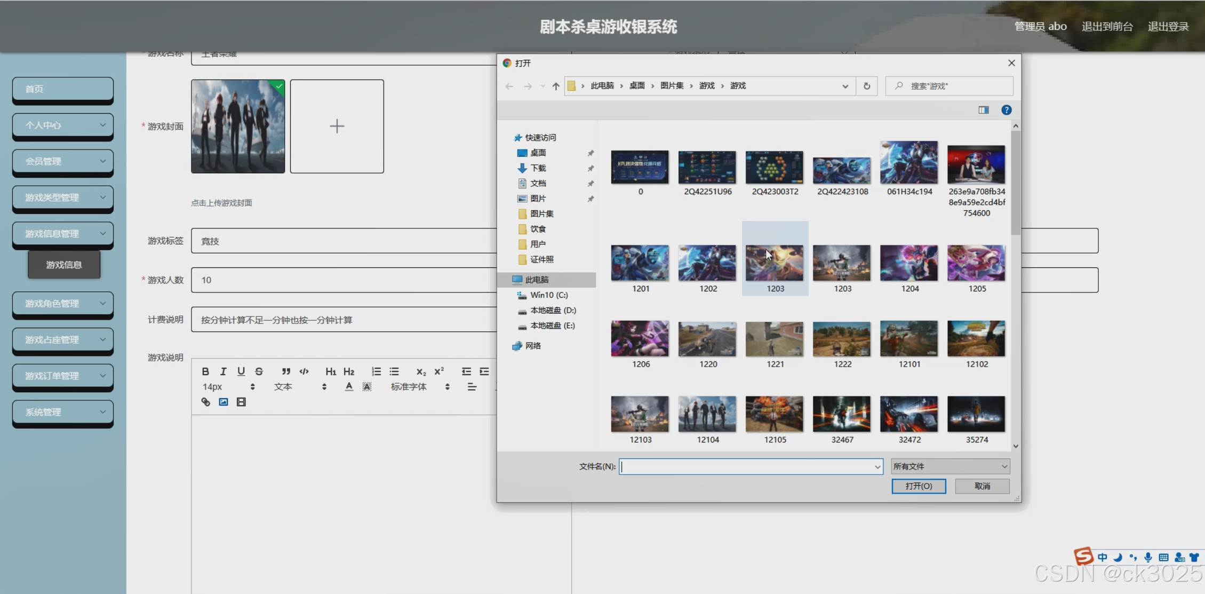The image size is (1205, 594).
Task: Open the 首页 menu item
Action: click(63, 89)
